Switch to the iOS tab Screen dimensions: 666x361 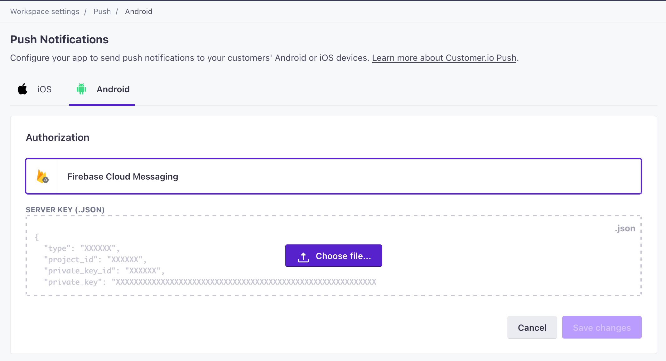[x=35, y=89]
